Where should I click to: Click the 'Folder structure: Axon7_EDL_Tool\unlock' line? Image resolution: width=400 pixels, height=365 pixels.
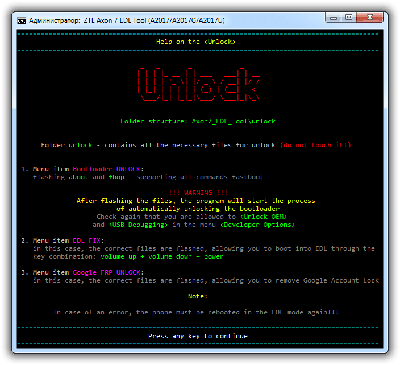198,121
